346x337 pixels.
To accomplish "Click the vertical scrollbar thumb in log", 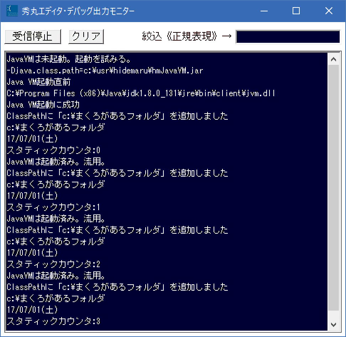I will coord(333,189).
